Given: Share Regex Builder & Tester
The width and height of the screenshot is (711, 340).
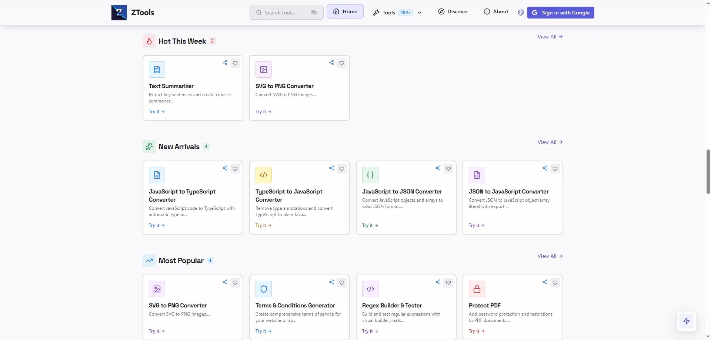Looking at the screenshot, I should tap(438, 282).
